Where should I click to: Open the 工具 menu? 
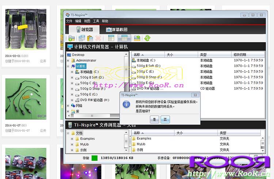tap(96, 21)
